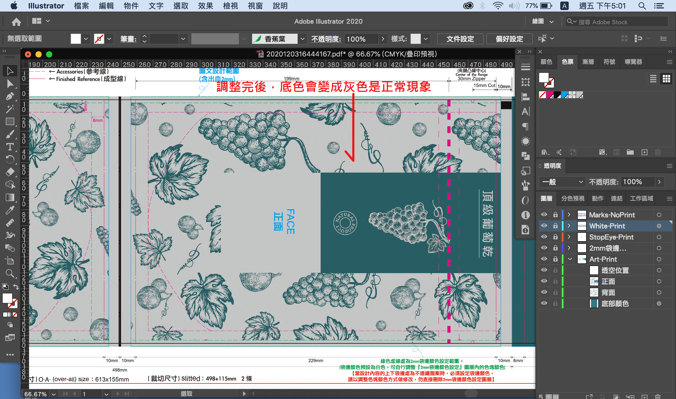The height and width of the screenshot is (399, 676).
Task: Switch swatches panel to list view
Action: coord(653,79)
